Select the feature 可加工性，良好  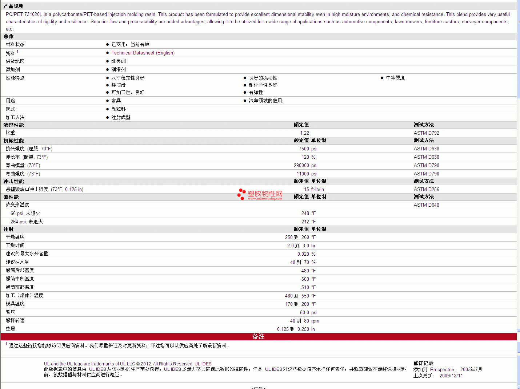(128, 92)
